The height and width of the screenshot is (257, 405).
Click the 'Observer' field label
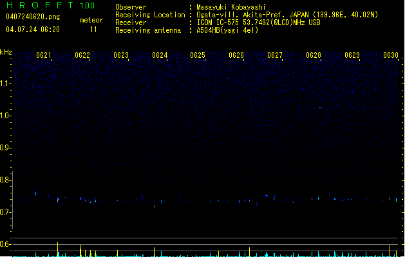tap(131, 7)
